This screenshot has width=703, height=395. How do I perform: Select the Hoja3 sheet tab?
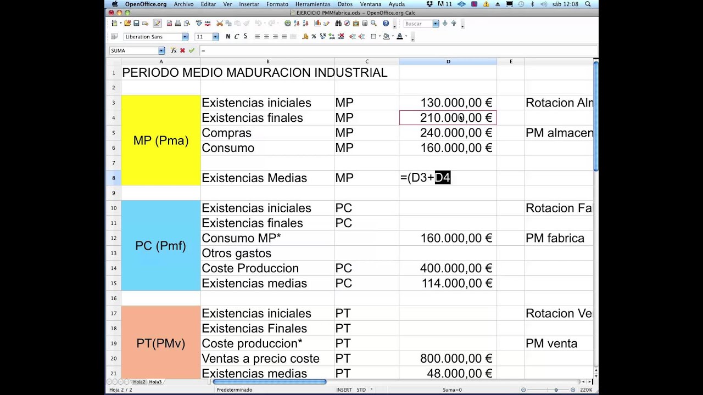coord(155,382)
